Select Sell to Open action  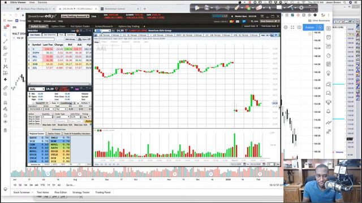pyautogui.click(x=34, y=121)
